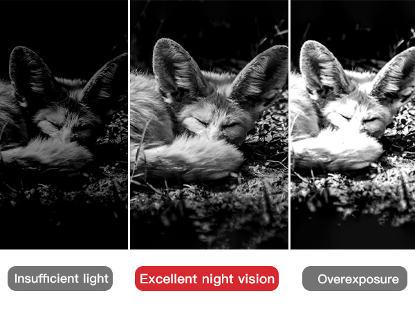
Task: Click fox's right ear in overexposed image
Action: click(394, 77)
